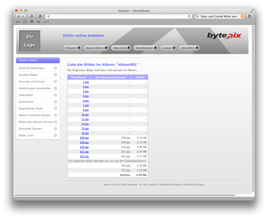The height and width of the screenshot is (219, 268).
Task: Click the arrow next to Basis-Einstellungen
Action: (55, 68)
